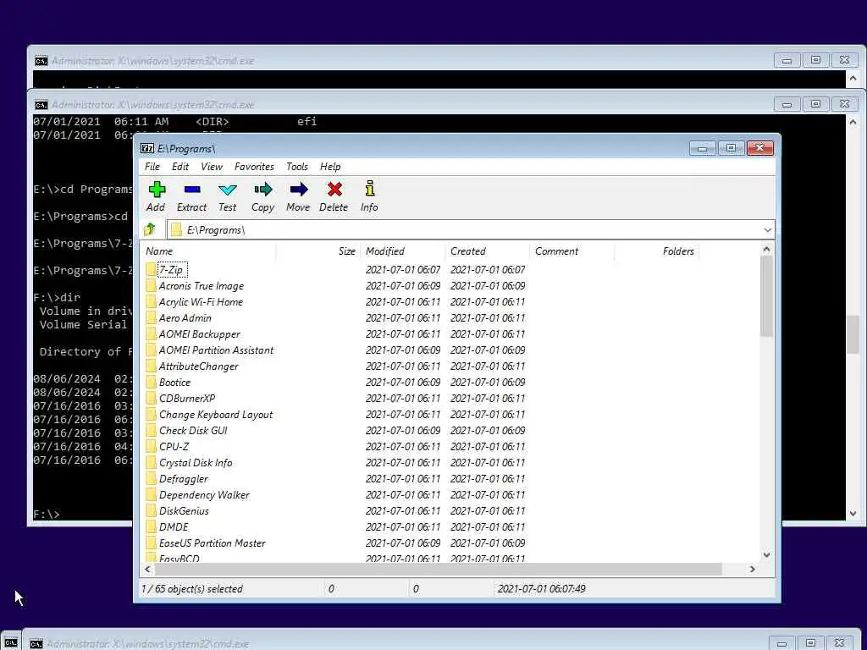Select the CPU-Z folder icon

pos(152,446)
